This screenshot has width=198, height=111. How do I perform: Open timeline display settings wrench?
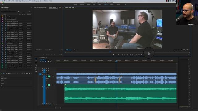[51, 62]
